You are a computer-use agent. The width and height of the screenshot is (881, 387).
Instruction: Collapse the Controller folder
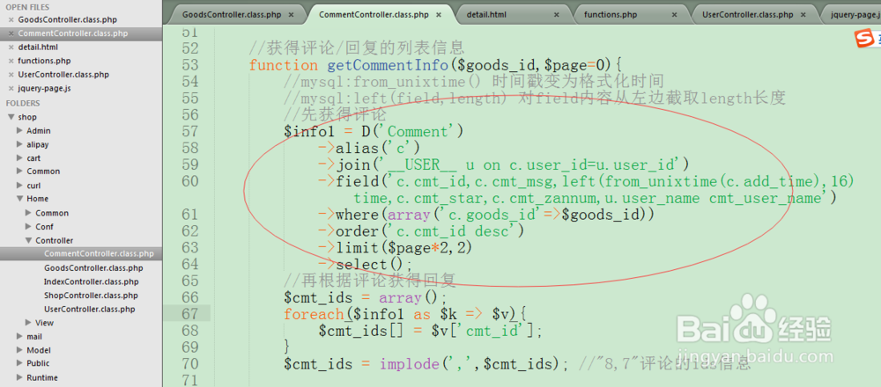(x=29, y=241)
